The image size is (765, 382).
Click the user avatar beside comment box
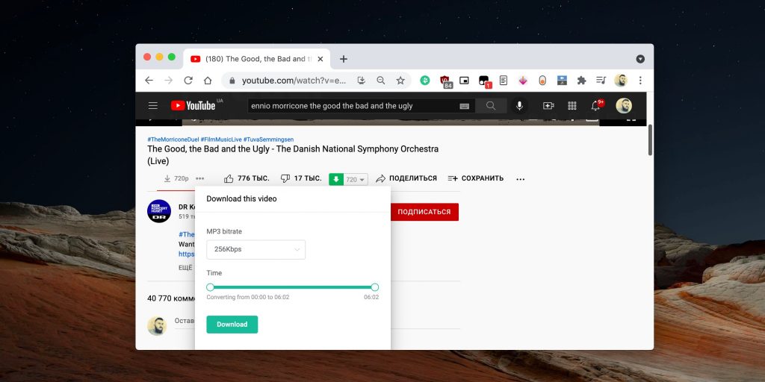tap(157, 326)
